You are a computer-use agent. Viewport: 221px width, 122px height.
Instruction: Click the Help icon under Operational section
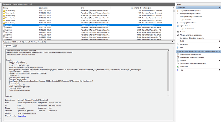pos(178,48)
